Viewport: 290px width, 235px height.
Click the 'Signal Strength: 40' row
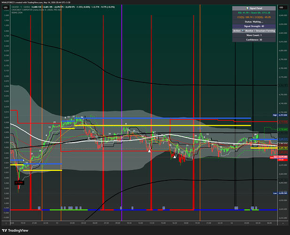pos(254,26)
